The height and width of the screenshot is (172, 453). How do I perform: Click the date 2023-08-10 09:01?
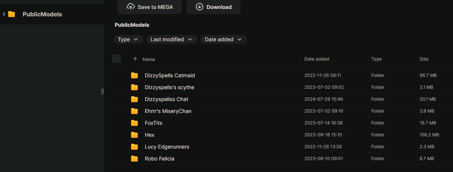click(x=323, y=159)
